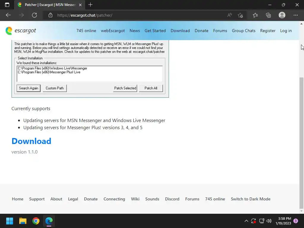
Task: Open notification center badge
Action: pyautogui.click(x=296, y=221)
